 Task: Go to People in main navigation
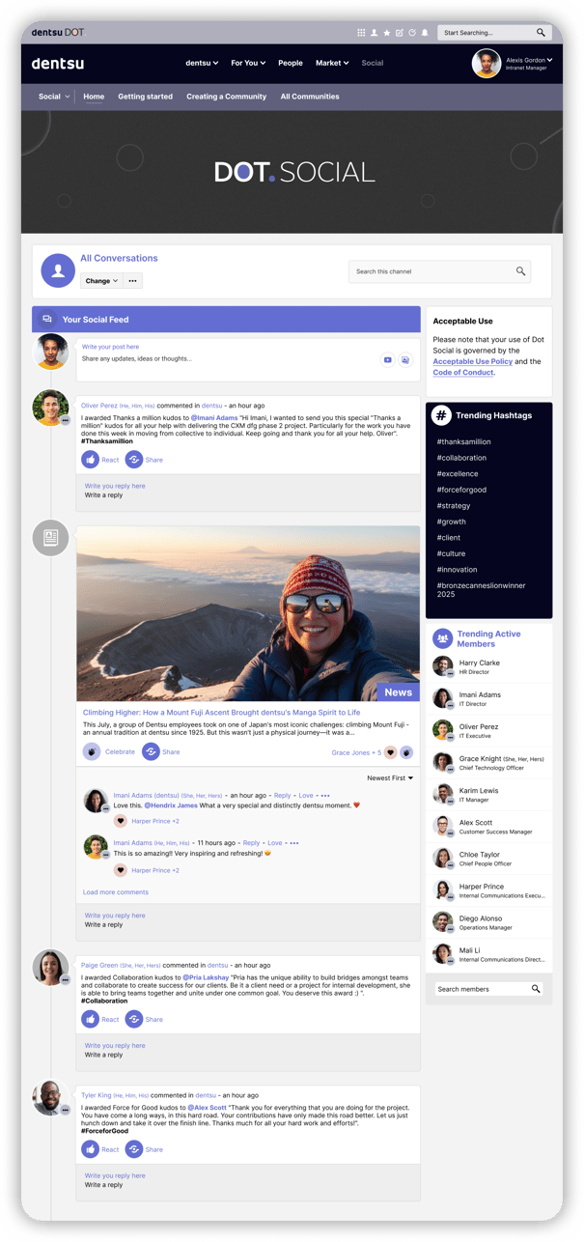pyautogui.click(x=291, y=63)
